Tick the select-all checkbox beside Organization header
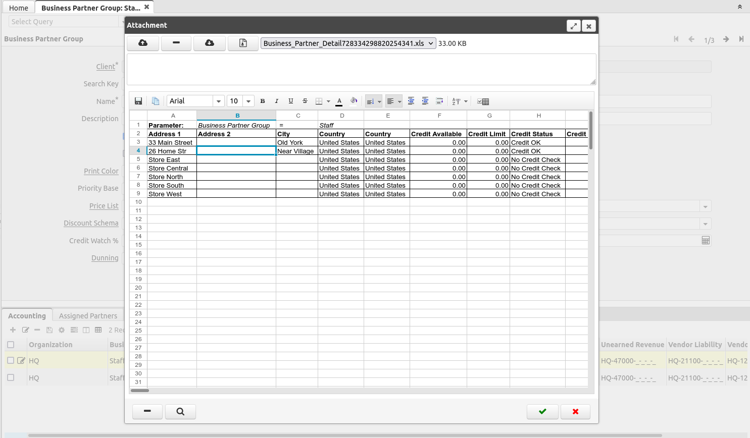 click(11, 345)
